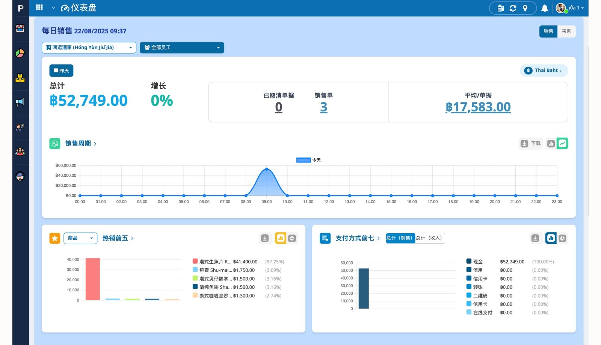The height and width of the screenshot is (345, 601).
Task: Open the POS terminal icon in header
Action: pyautogui.click(x=501, y=8)
